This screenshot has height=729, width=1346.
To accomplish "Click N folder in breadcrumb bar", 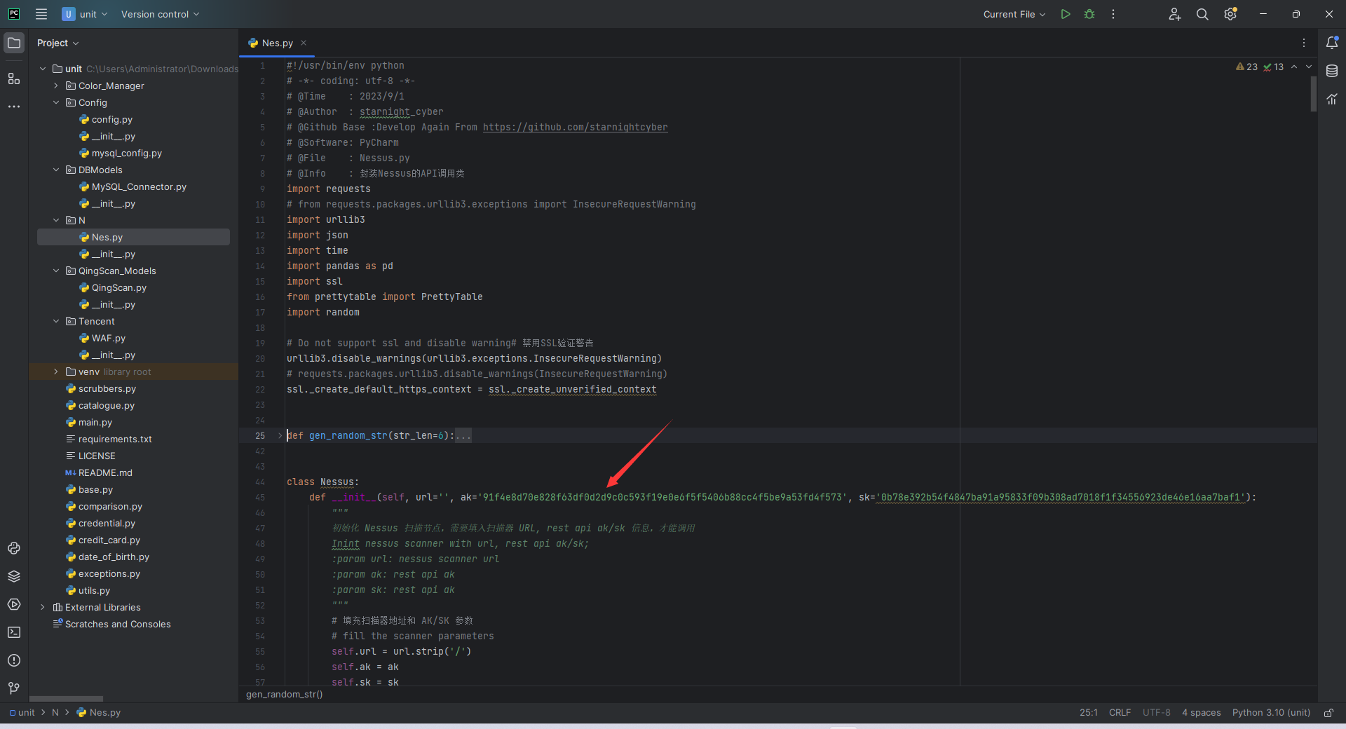I will [x=55, y=713].
